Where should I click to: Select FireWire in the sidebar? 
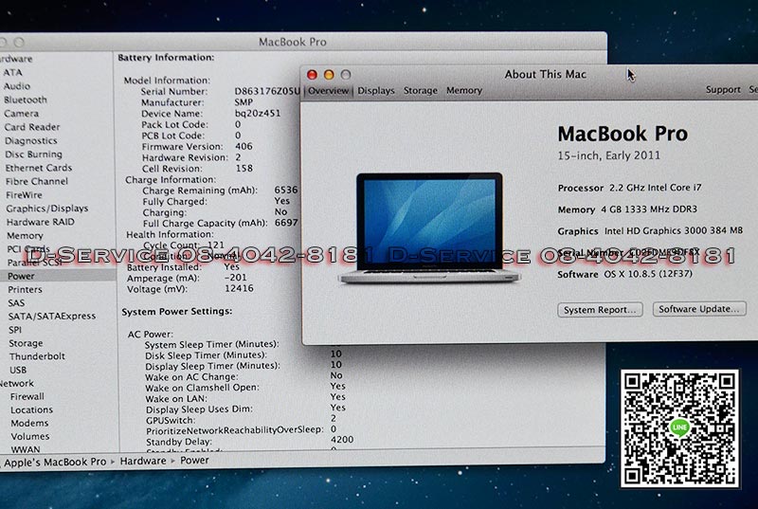tap(25, 195)
